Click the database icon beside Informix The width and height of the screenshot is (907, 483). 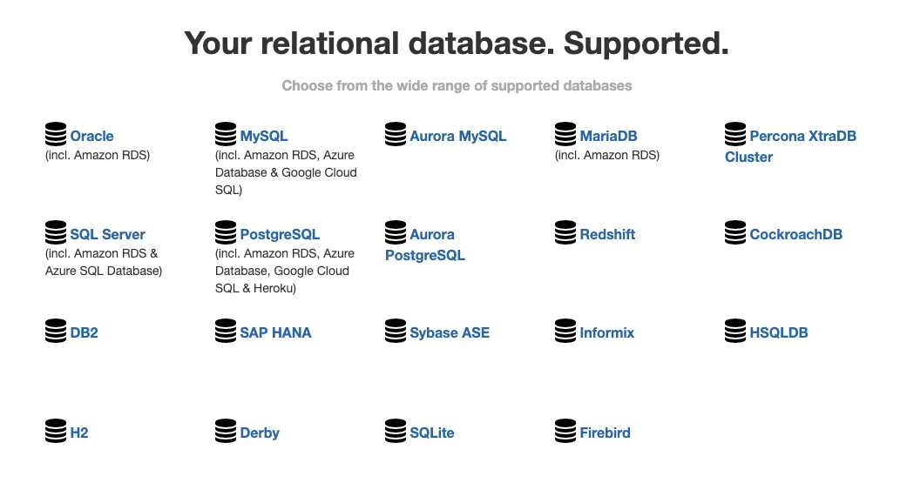click(565, 331)
